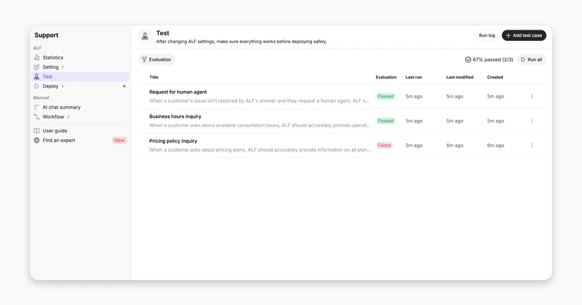This screenshot has width=582, height=305.
Task: Click the Find an expert badge icon
Action: [37, 140]
